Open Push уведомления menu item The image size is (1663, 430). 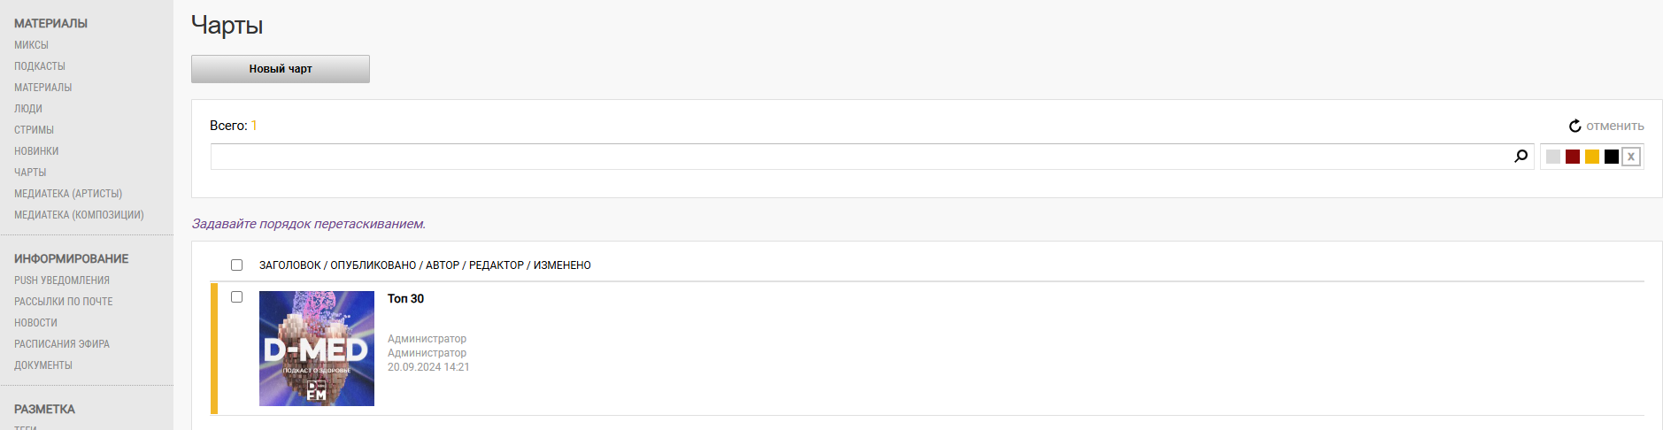click(x=62, y=280)
